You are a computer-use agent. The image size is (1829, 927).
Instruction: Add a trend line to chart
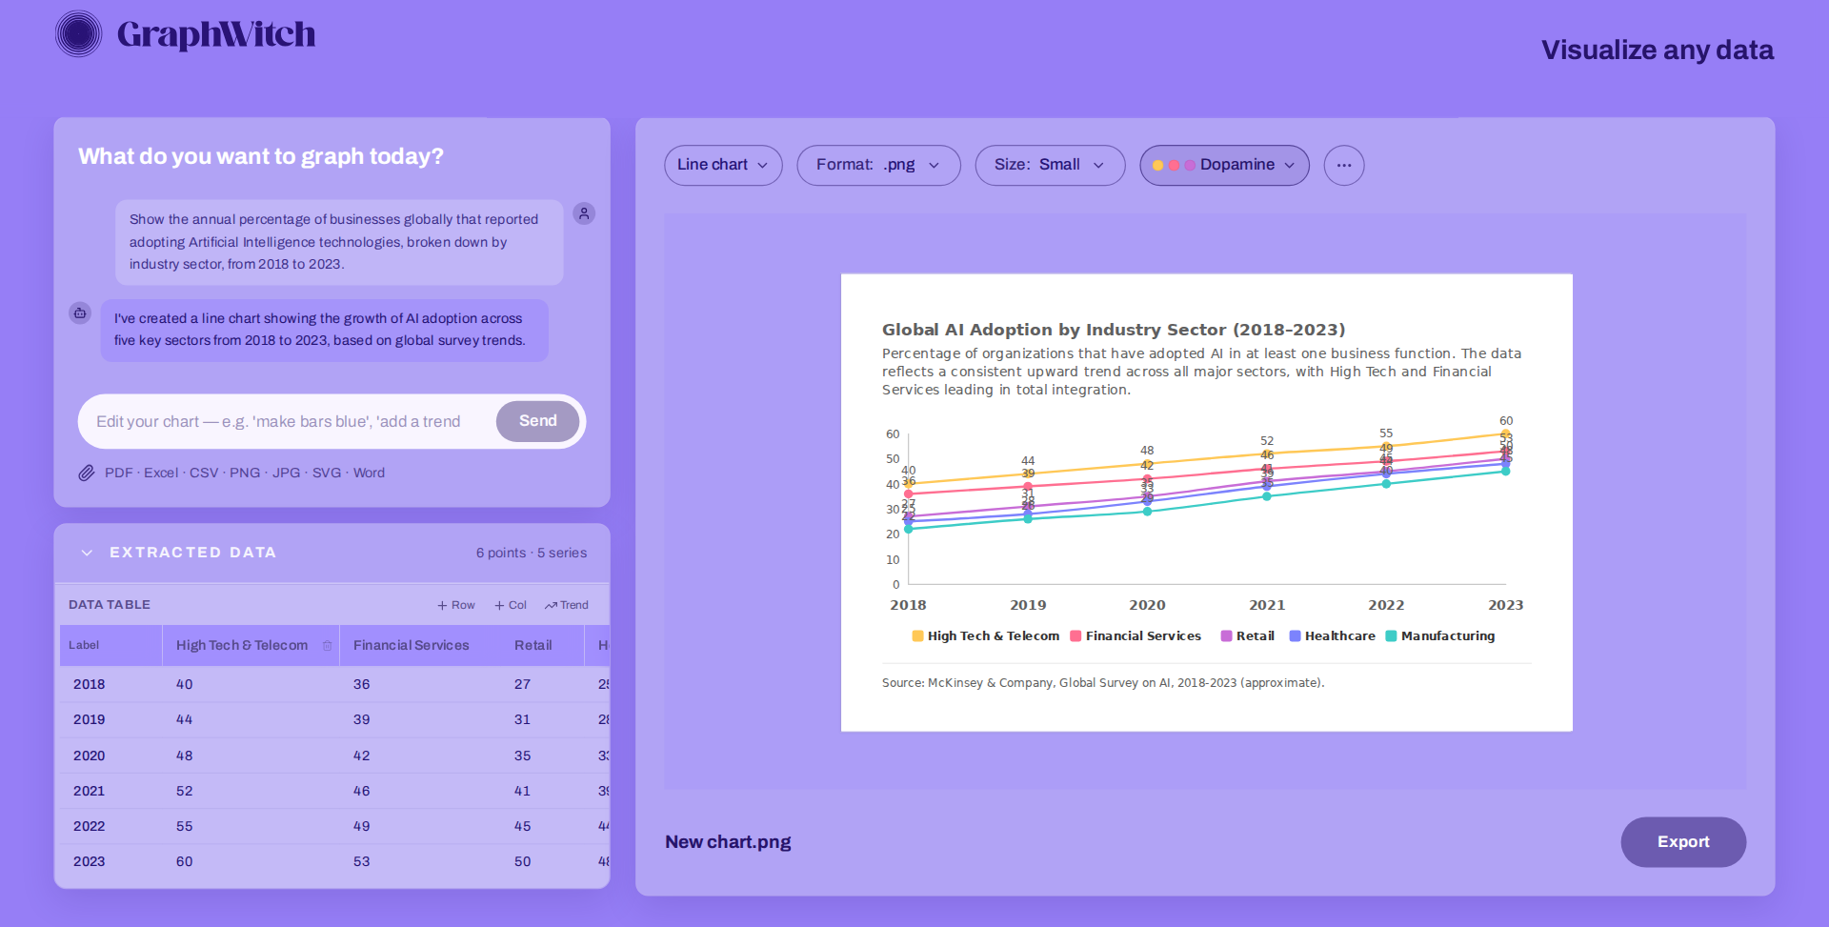(567, 605)
